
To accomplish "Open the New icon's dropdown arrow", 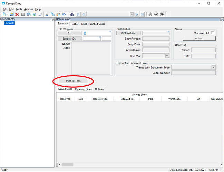I will pyautogui.click(x=8, y=14).
